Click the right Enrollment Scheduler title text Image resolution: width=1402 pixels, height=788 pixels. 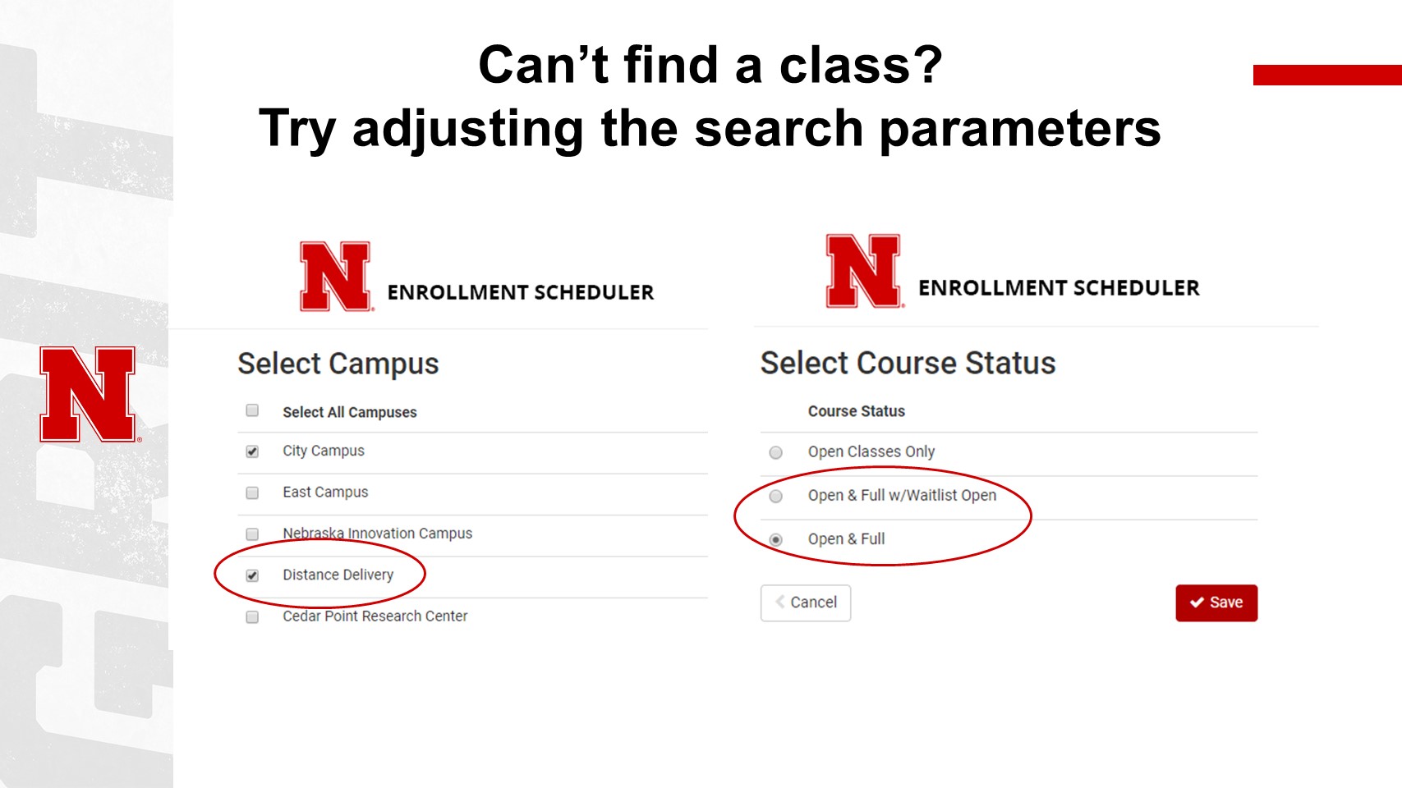pyautogui.click(x=1058, y=288)
